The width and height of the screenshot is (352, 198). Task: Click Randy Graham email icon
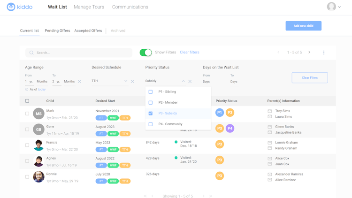click(270, 148)
